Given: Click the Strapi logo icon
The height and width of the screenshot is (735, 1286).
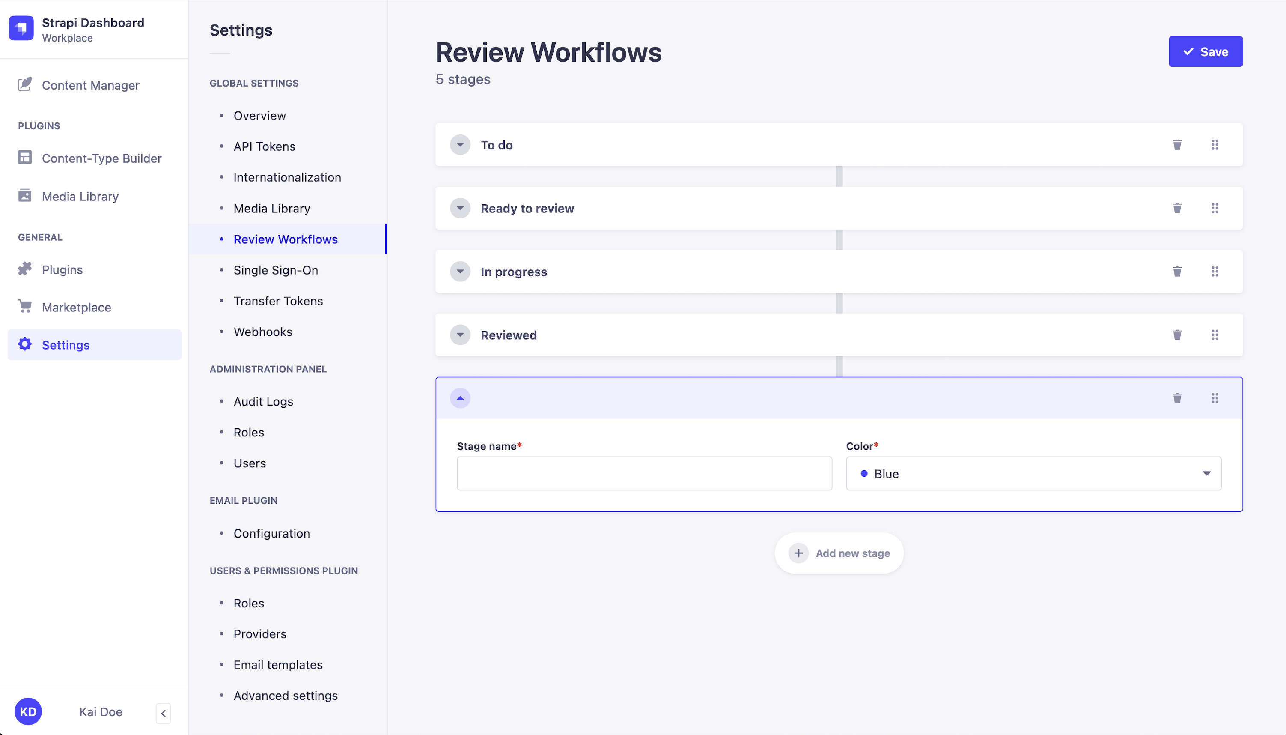Looking at the screenshot, I should click(21, 29).
